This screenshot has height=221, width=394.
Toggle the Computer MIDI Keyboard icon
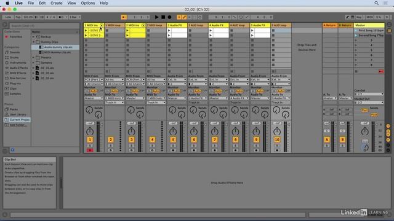point(353,17)
